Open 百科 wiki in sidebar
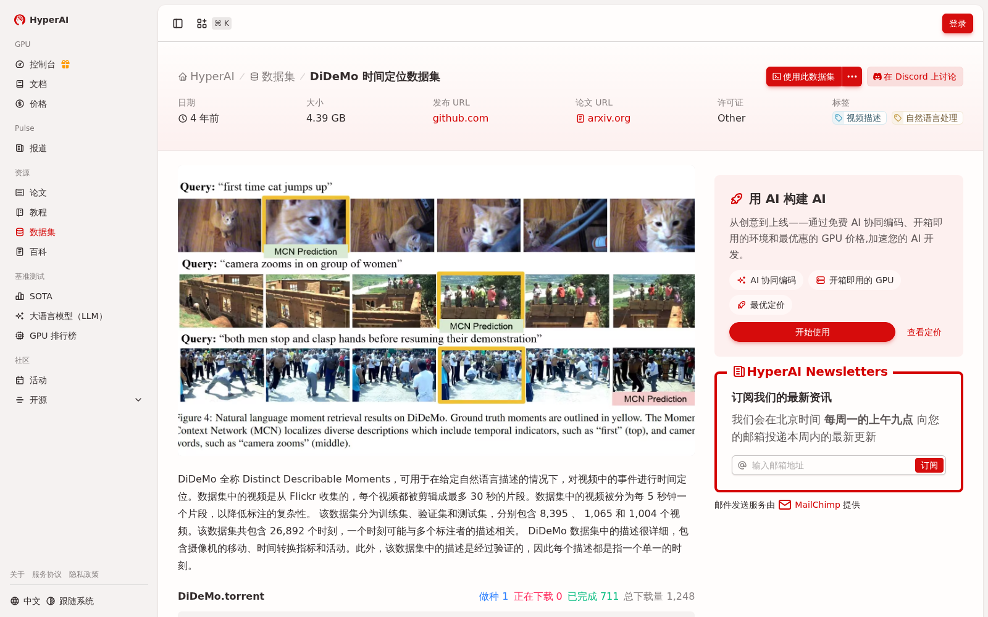Screen dimensions: 988x617 pos(31,252)
